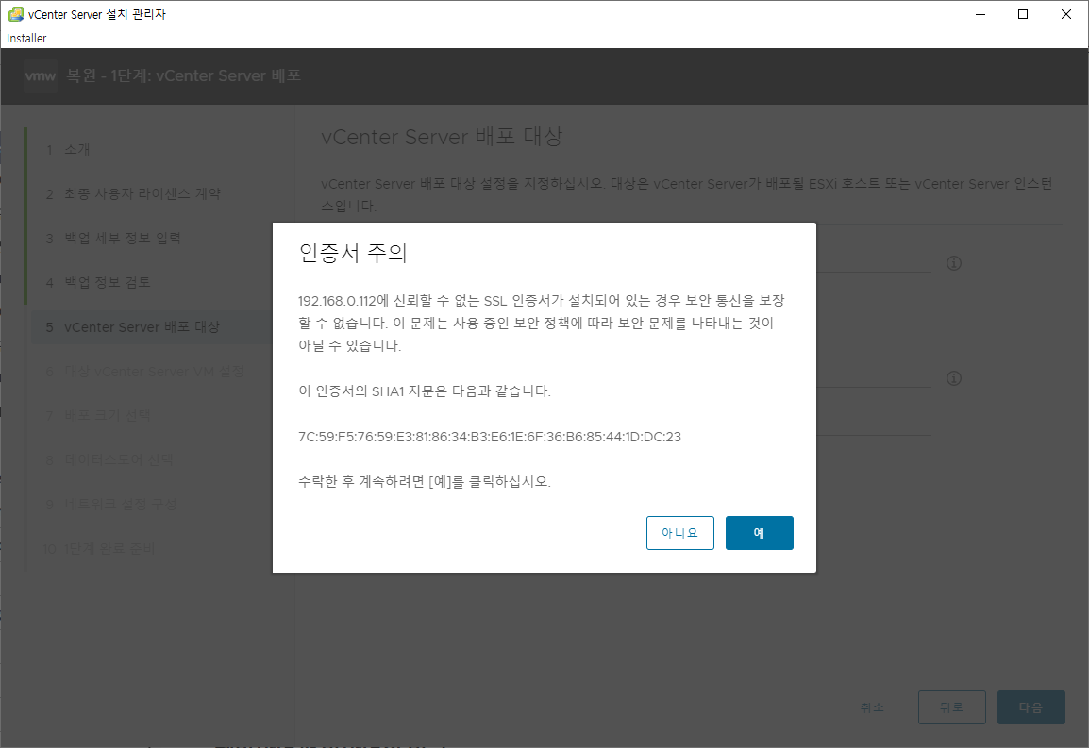Click the vCenter Server 배포 대상 page heading
Image resolution: width=1089 pixels, height=748 pixels.
tap(442, 137)
